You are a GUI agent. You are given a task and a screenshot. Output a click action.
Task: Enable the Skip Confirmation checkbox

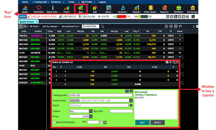(54, 122)
